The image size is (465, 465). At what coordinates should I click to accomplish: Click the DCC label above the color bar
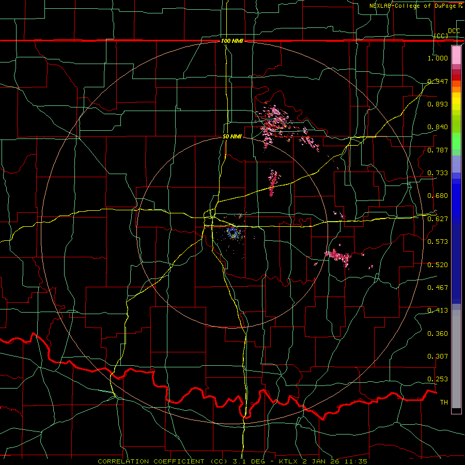454,31
